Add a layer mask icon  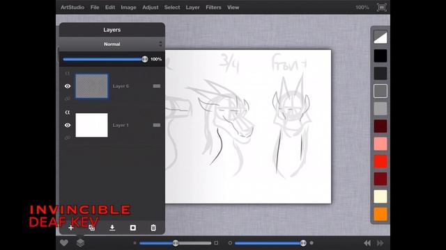coord(133,228)
